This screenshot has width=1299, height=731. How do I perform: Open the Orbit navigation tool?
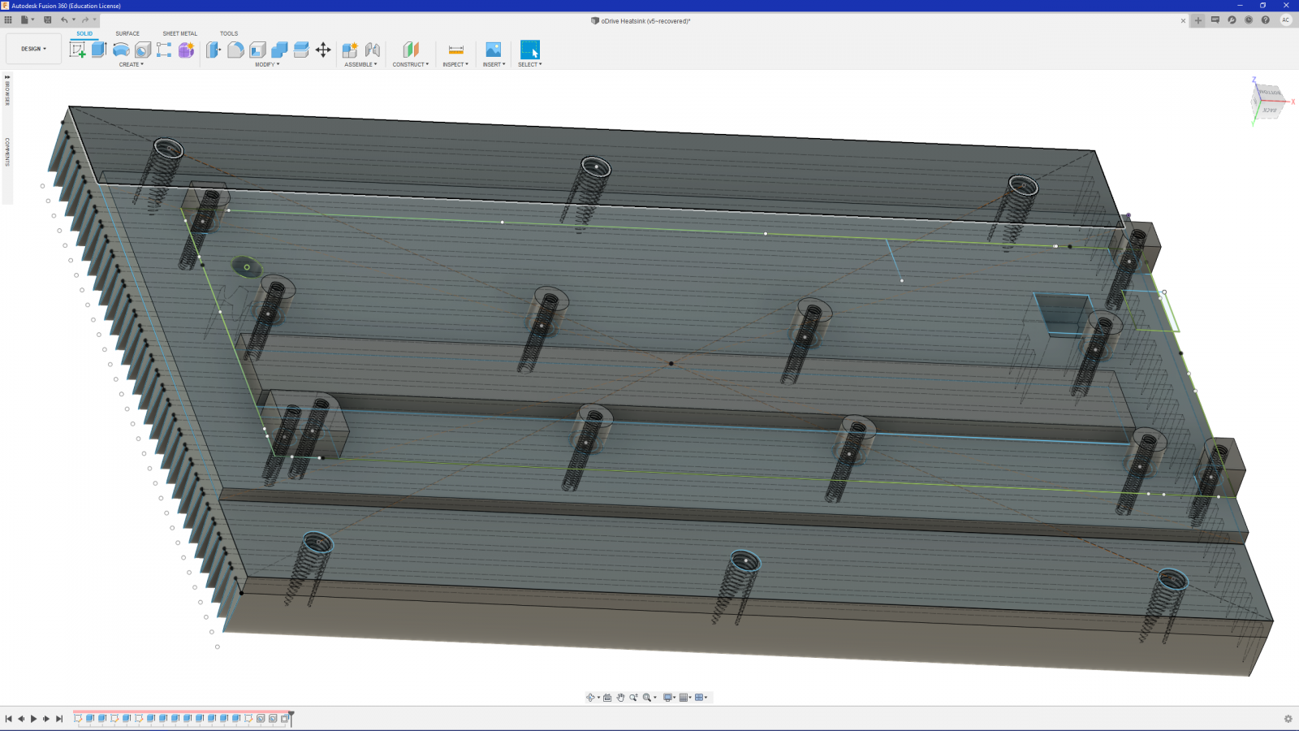pos(592,698)
